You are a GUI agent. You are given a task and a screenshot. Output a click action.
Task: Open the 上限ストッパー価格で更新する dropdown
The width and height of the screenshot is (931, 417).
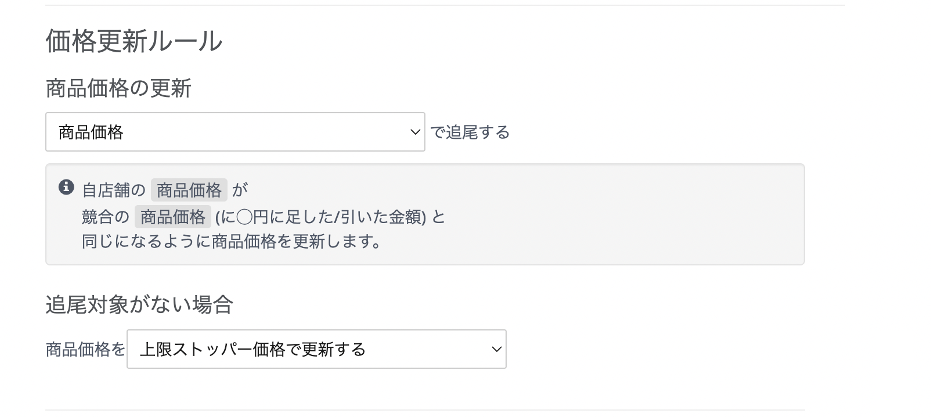point(316,349)
